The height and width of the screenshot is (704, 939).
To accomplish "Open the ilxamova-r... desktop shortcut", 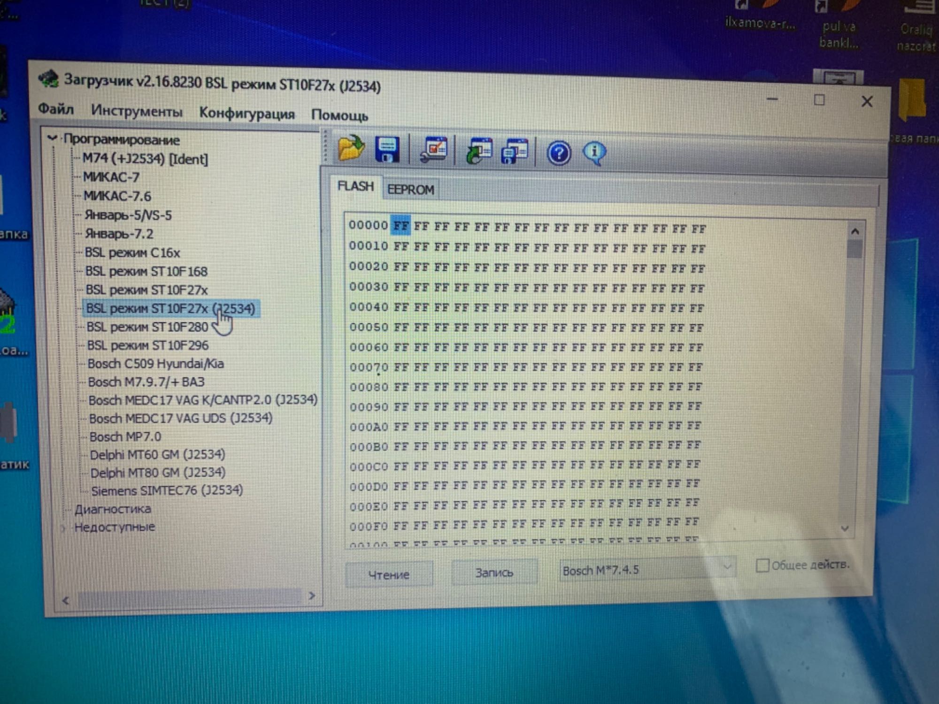I will click(x=760, y=15).
